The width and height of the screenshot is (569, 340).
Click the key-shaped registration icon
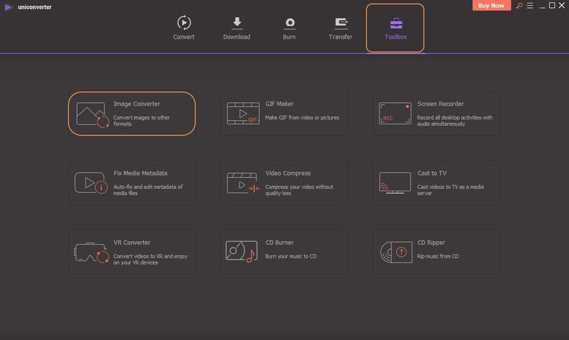(x=519, y=6)
